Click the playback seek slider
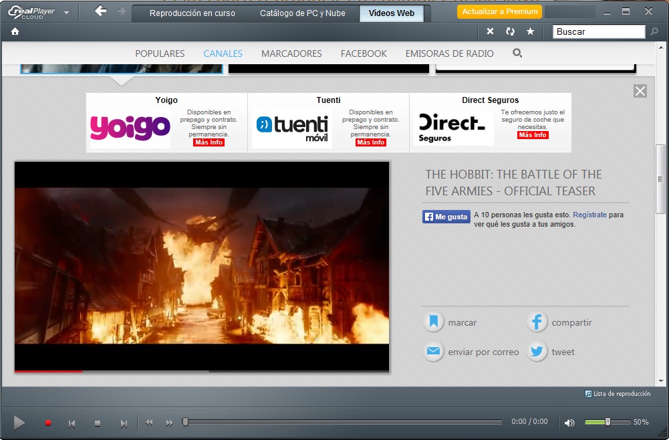This screenshot has height=440, width=669. coord(342,422)
